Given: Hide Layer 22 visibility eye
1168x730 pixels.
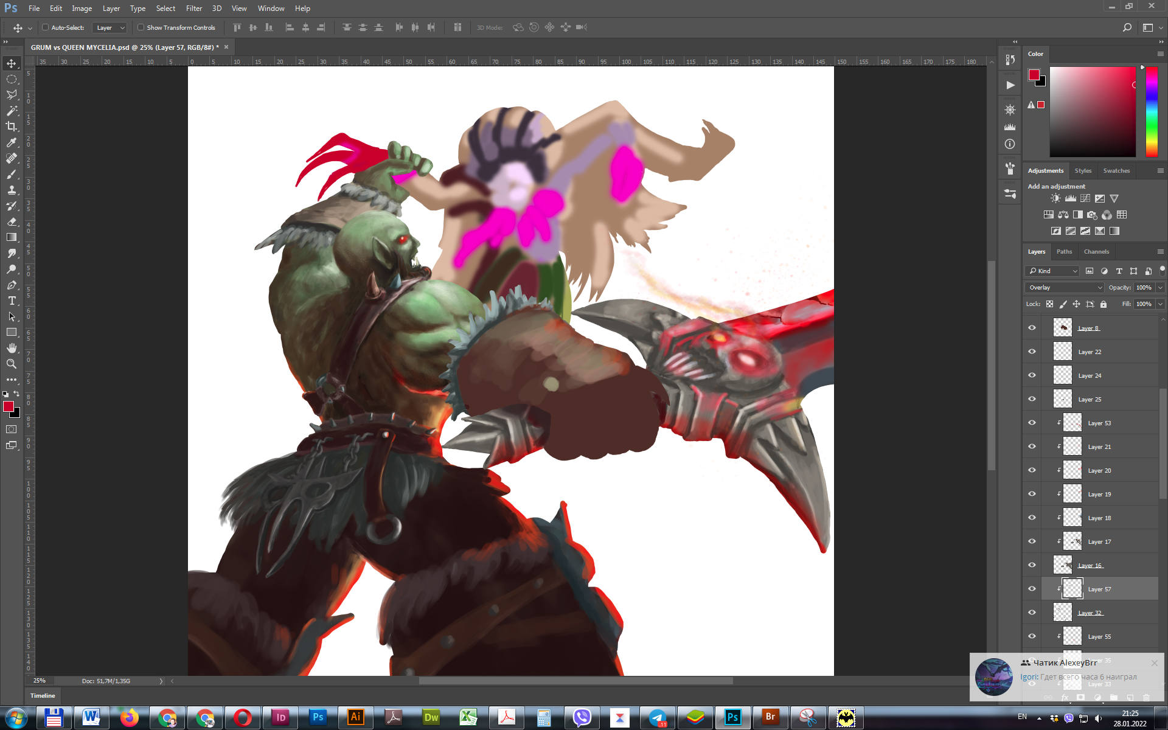Looking at the screenshot, I should 1032,352.
